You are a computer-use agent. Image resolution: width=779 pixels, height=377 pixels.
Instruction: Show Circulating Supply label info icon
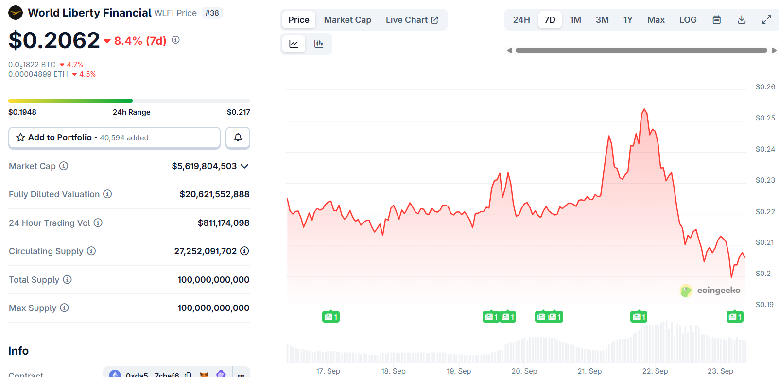click(x=91, y=251)
